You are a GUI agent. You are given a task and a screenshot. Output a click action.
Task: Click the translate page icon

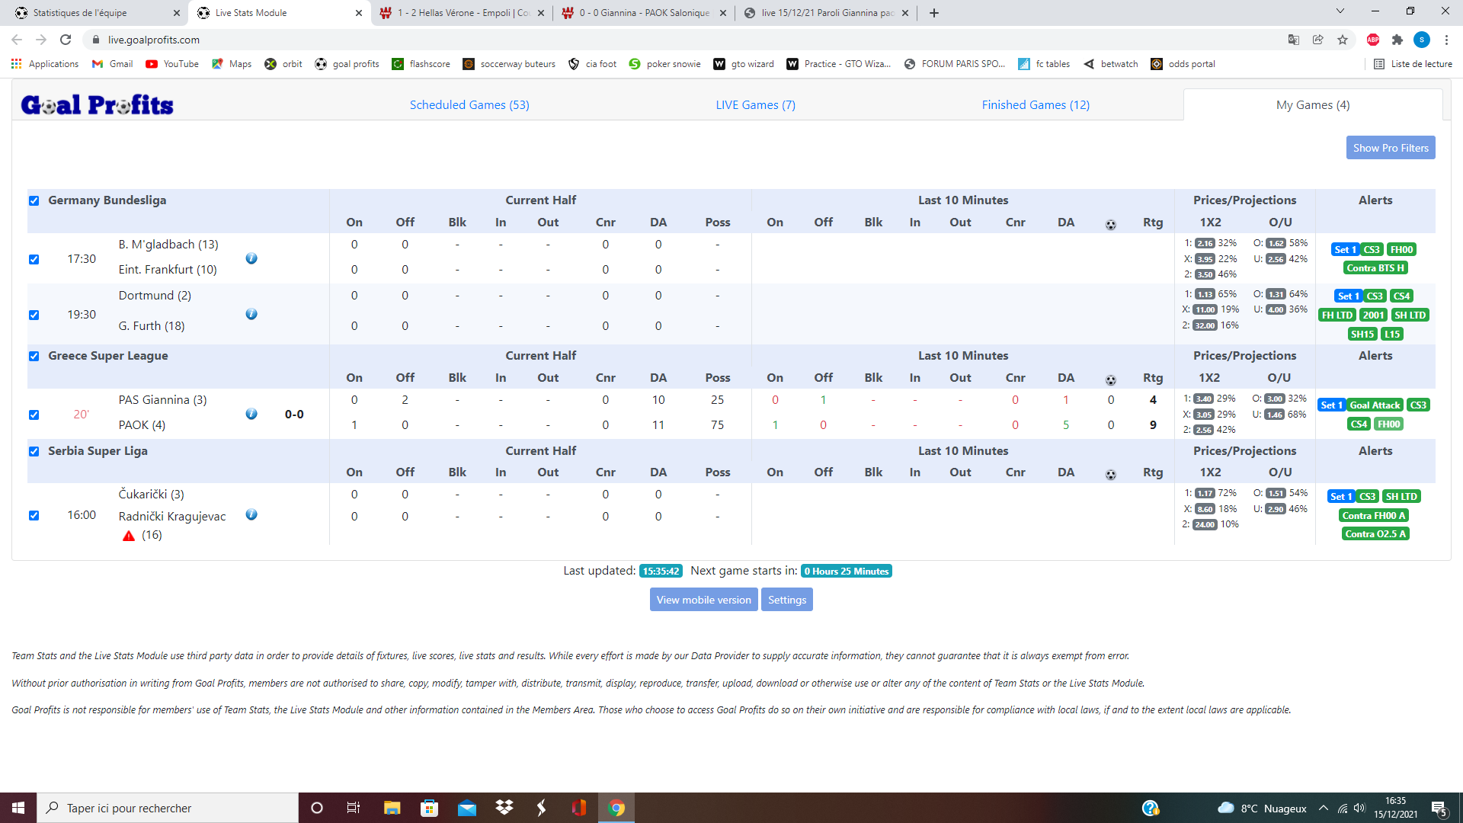pyautogui.click(x=1294, y=40)
